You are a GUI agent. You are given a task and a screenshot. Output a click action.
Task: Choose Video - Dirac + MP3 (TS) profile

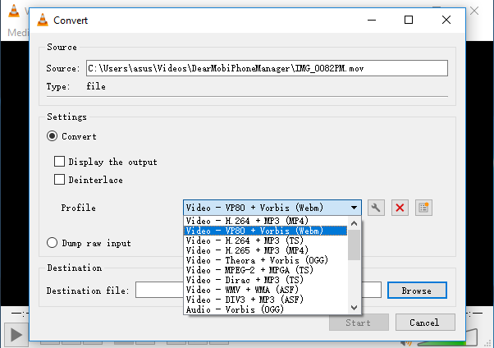click(x=266, y=280)
